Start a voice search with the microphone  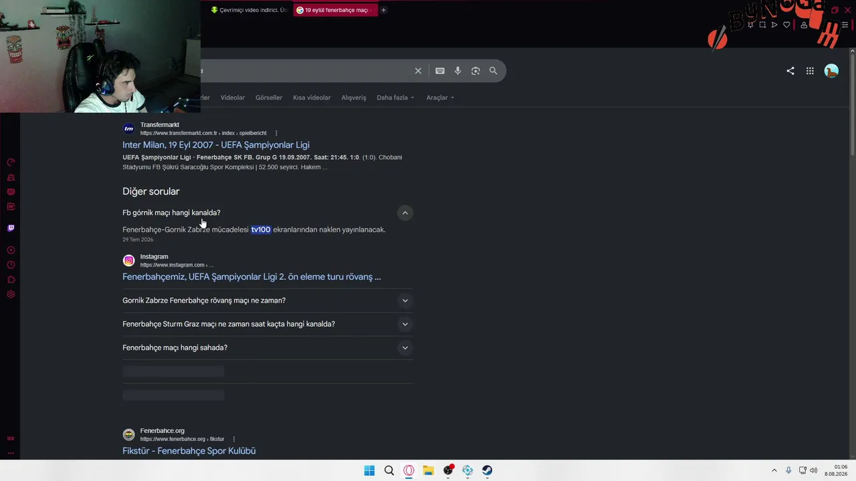[x=457, y=71]
